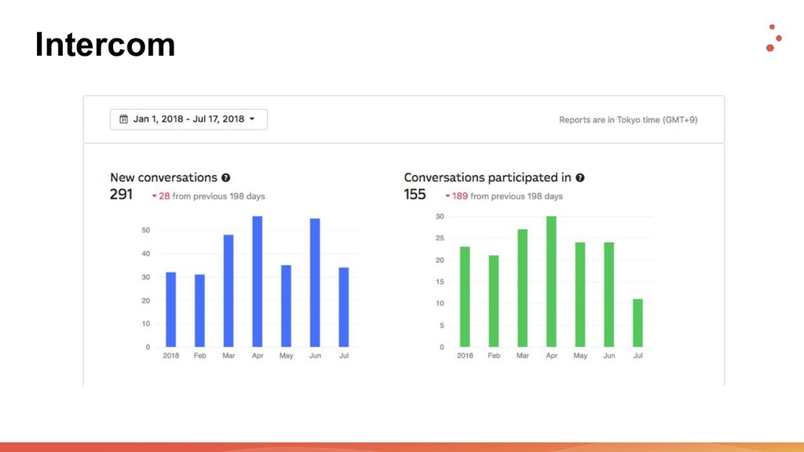Click the blue Jul bar in New conversations
The height and width of the screenshot is (452, 804).
(344, 307)
